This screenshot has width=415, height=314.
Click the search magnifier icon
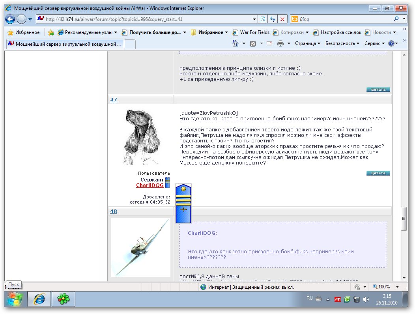(x=396, y=19)
